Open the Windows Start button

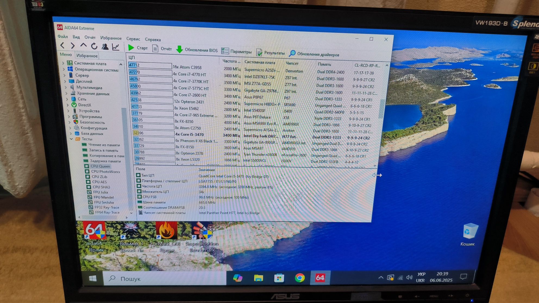(x=93, y=278)
